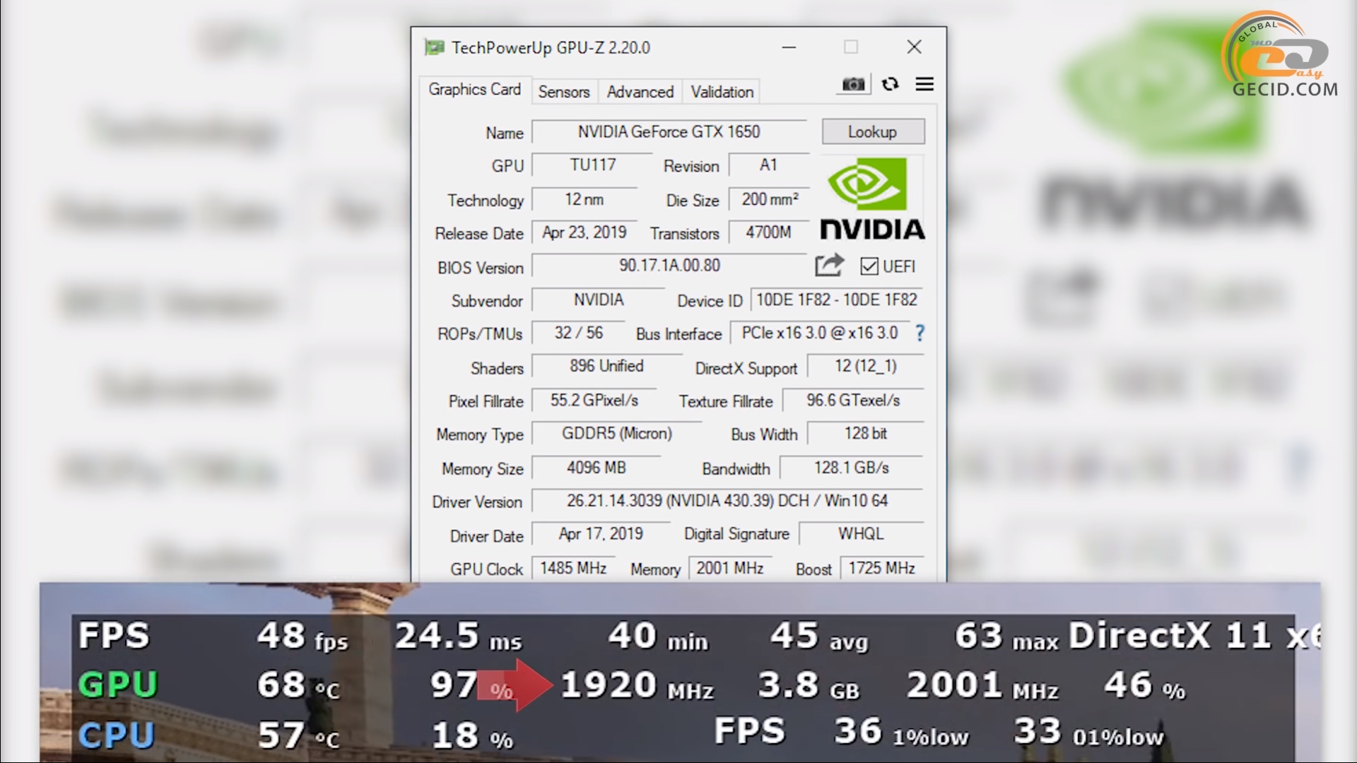The image size is (1357, 763).
Task: Click the Texture Fillrate field 96.6 GTexel/s
Action: point(853,401)
